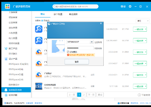This screenshot has width=151, height=107.
Task: Open BIMSpace-机电深化 category
Action: [19, 64]
